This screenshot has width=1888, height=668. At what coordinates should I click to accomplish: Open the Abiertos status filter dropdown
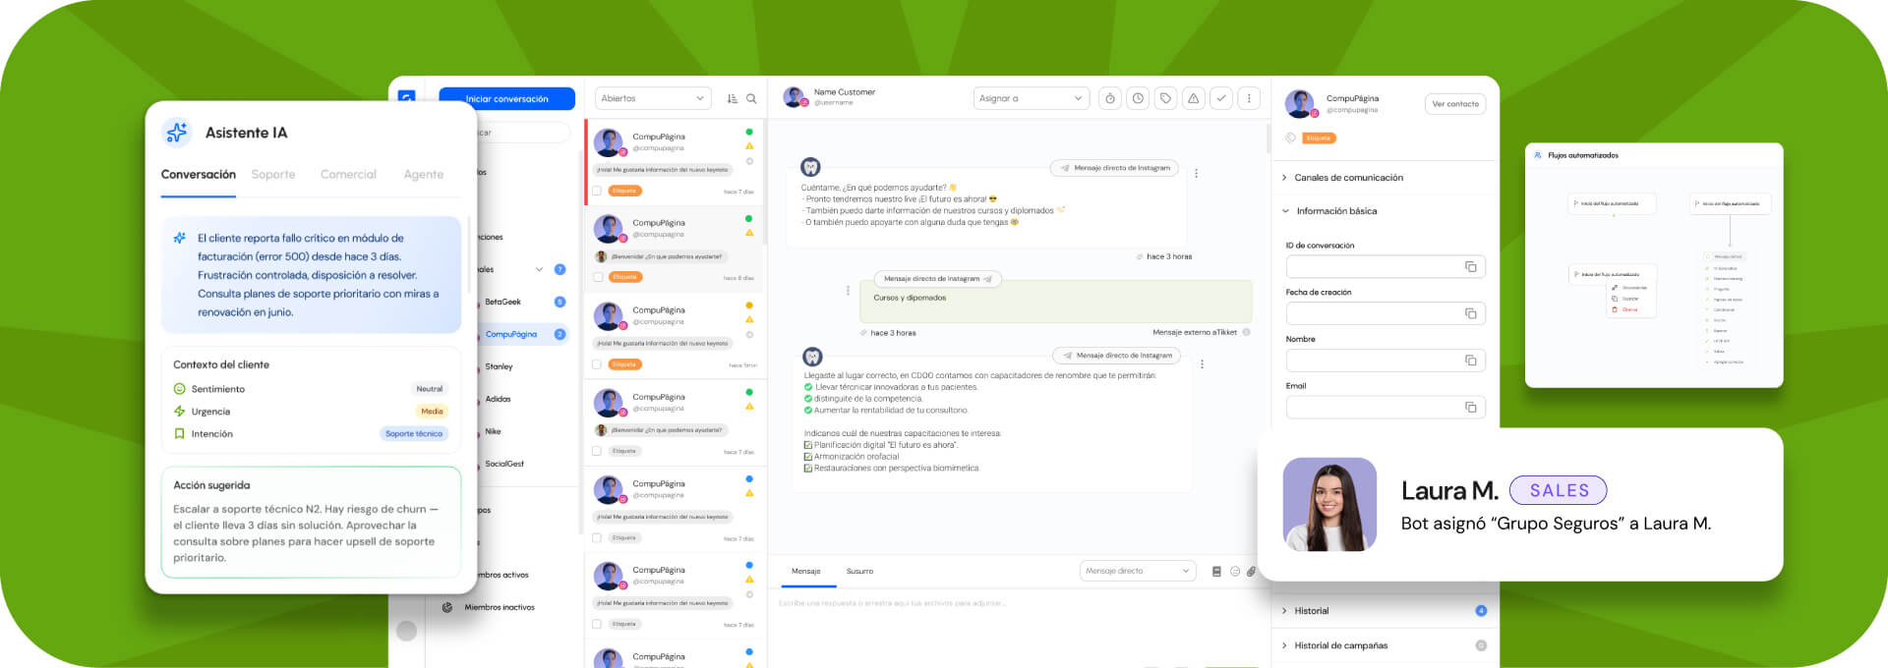click(x=653, y=98)
